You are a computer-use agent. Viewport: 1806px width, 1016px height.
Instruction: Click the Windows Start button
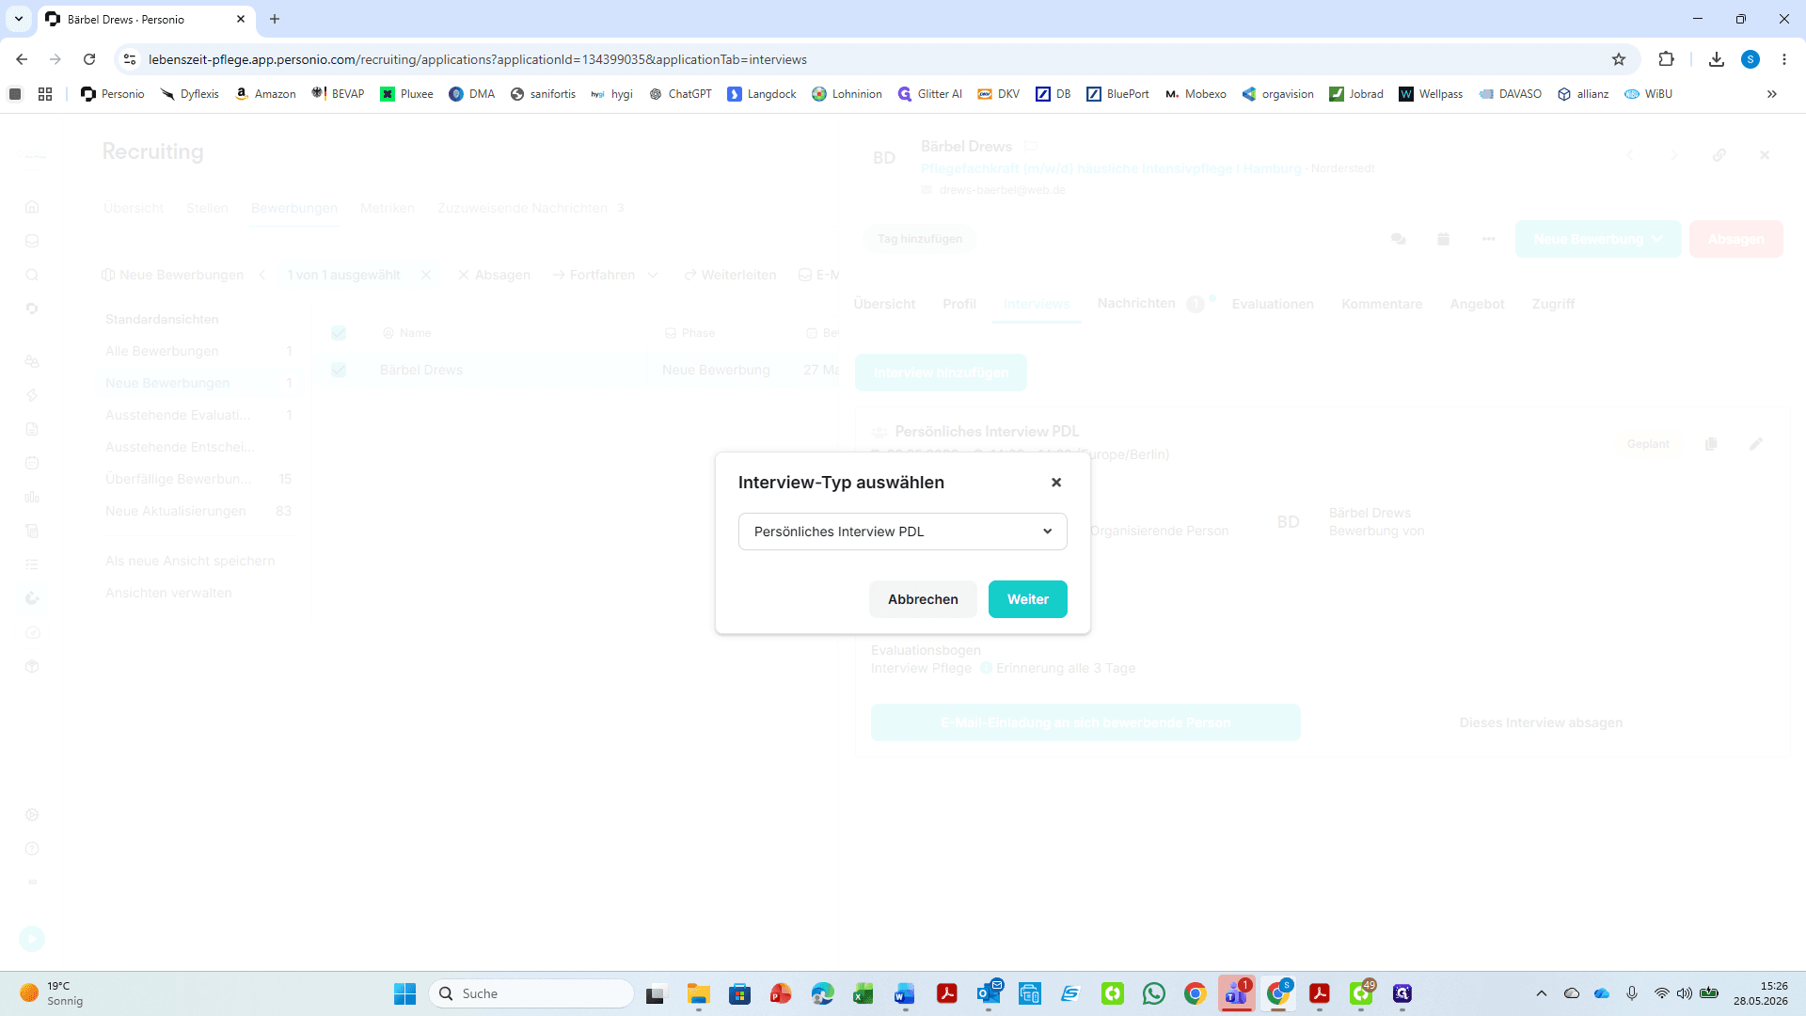[x=405, y=993]
